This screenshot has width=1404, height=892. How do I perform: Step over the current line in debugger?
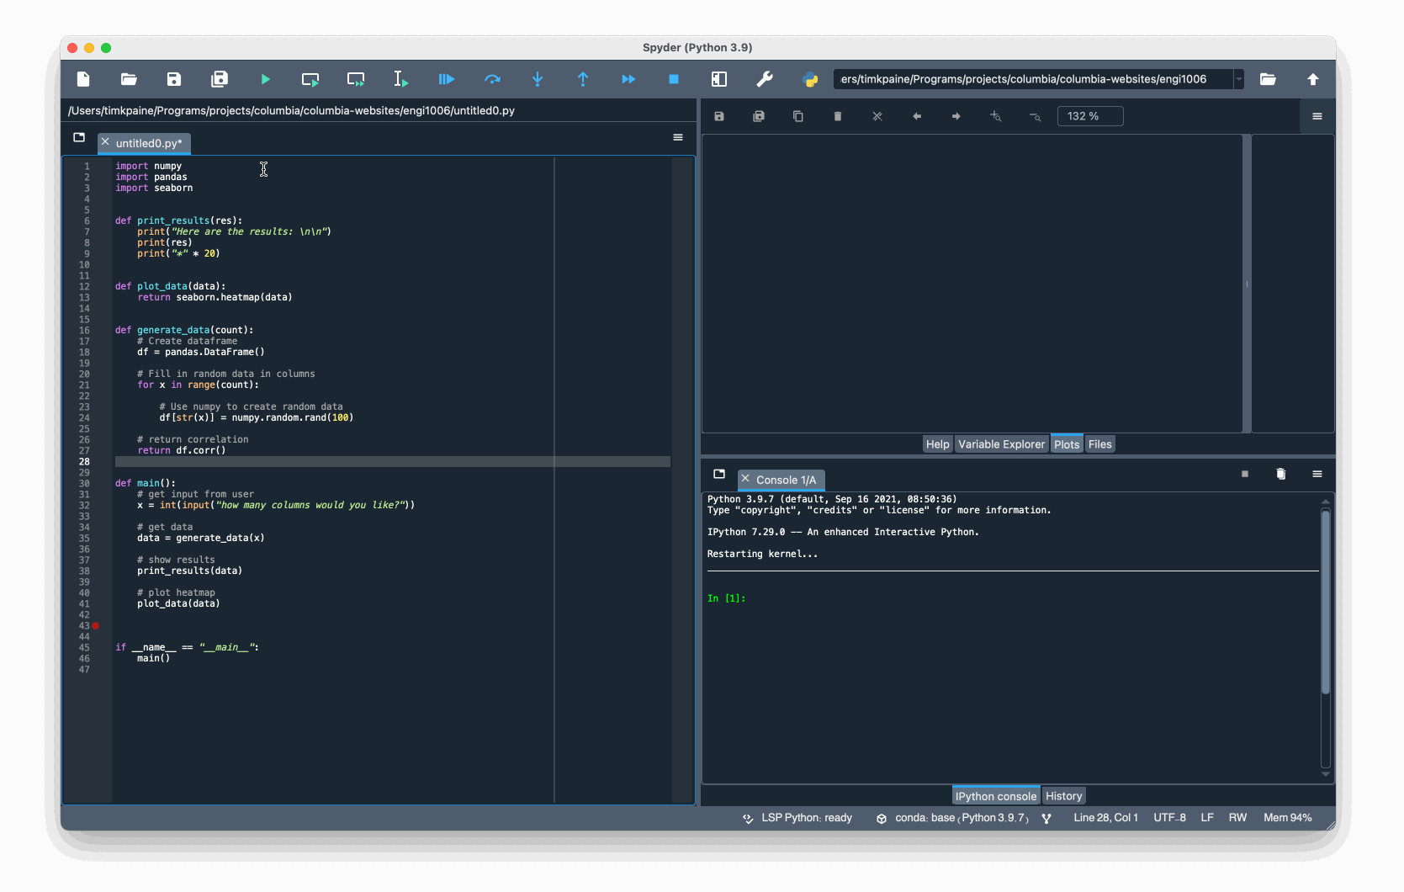point(492,79)
